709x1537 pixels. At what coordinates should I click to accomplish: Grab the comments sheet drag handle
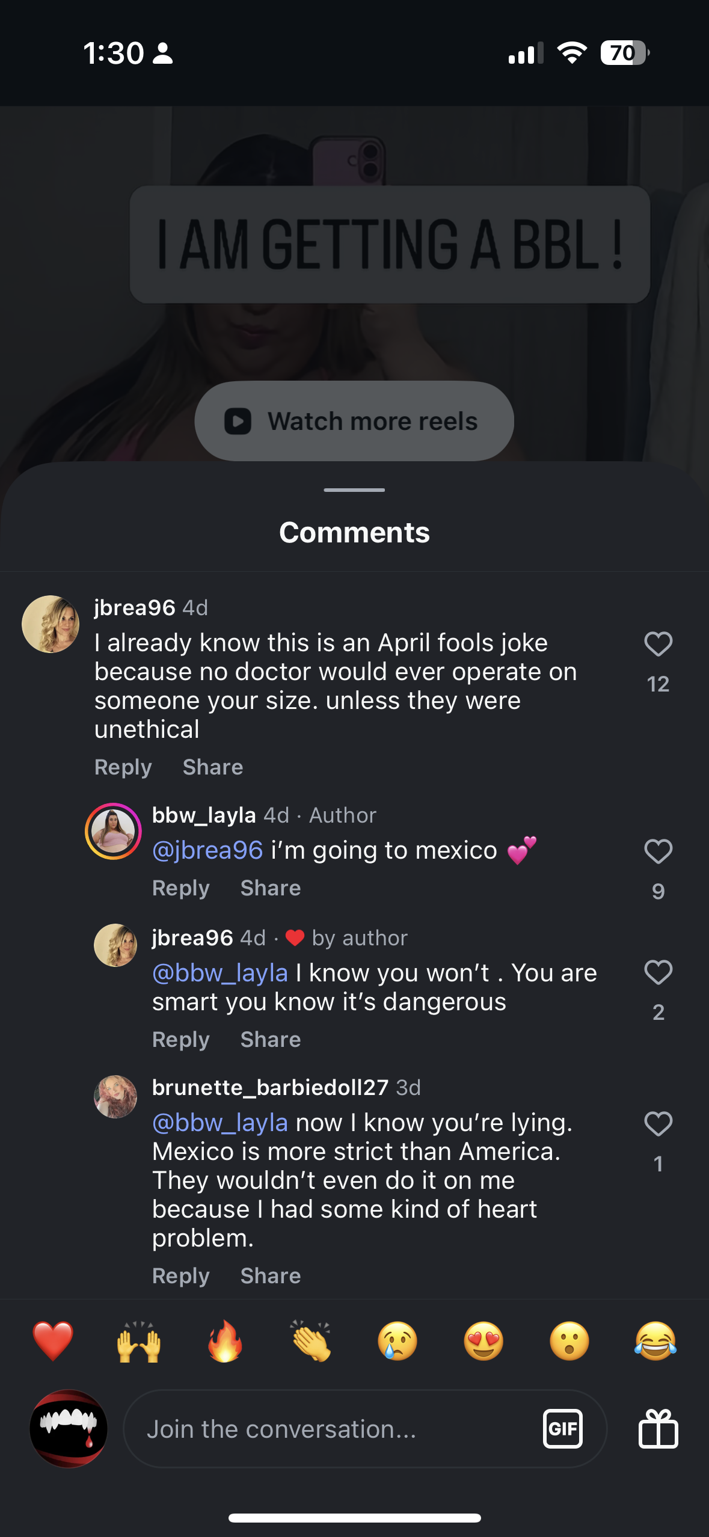[x=354, y=490]
